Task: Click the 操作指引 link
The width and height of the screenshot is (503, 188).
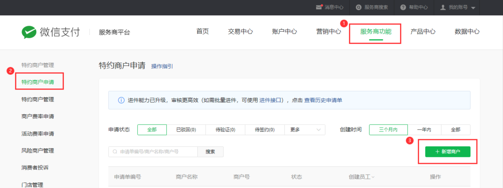Action: click(x=162, y=66)
